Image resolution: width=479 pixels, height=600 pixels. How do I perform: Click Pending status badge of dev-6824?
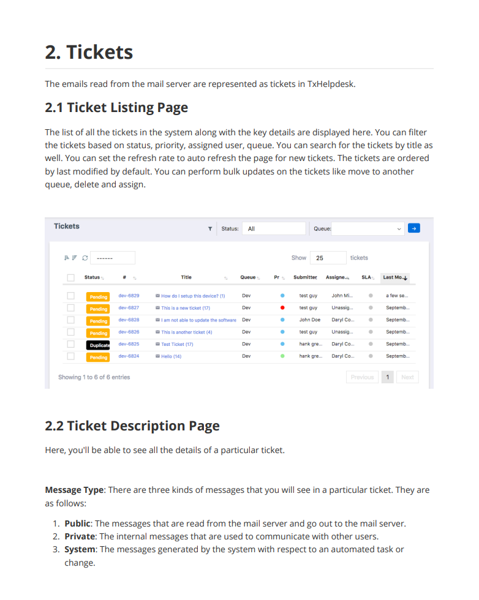click(98, 358)
